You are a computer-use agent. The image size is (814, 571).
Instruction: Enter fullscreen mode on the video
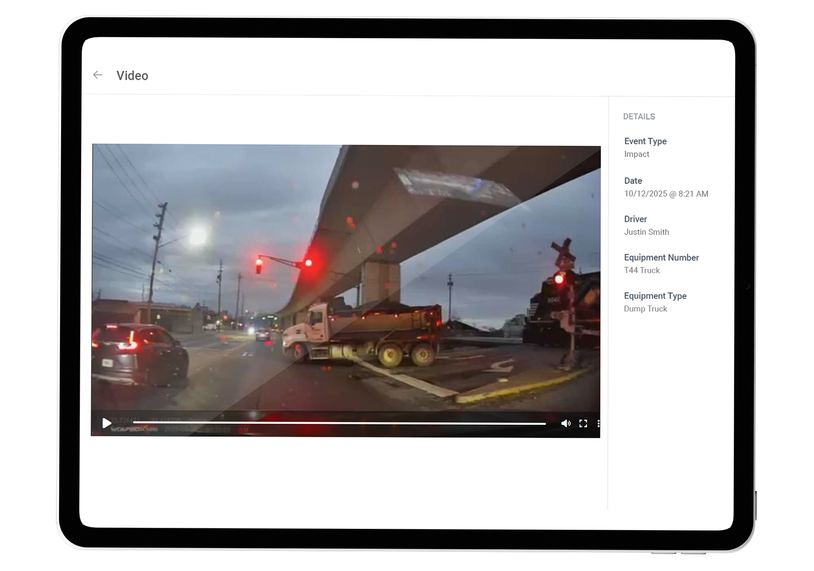(x=584, y=423)
